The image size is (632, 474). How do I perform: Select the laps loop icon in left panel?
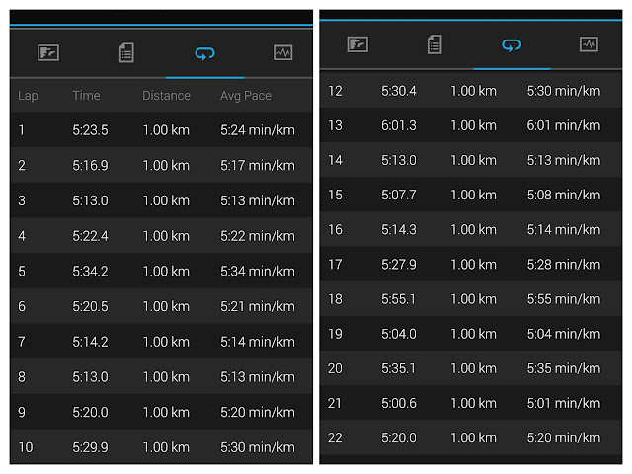(204, 53)
